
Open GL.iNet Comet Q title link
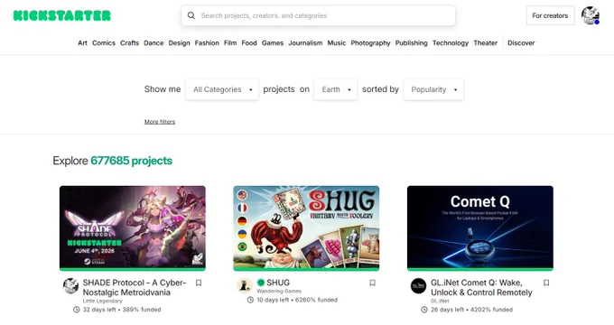click(x=481, y=287)
